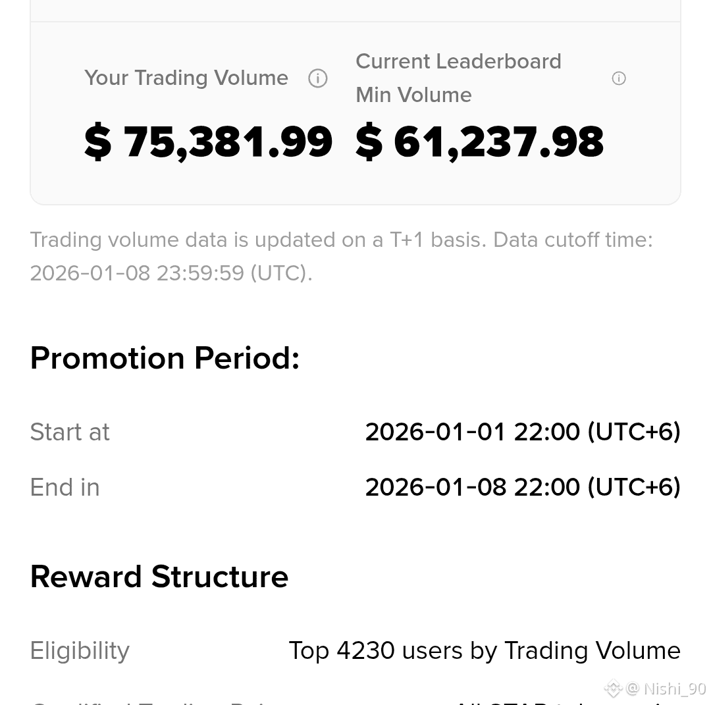This screenshot has width=711, height=705.
Task: Tap the Eligibility label
Action: [x=80, y=651]
